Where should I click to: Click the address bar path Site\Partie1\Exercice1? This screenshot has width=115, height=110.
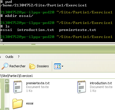pos(16,76)
